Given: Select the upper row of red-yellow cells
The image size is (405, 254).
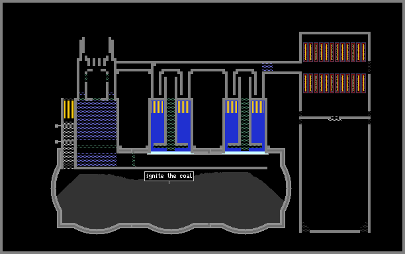Looking at the screenshot, I should [x=334, y=52].
